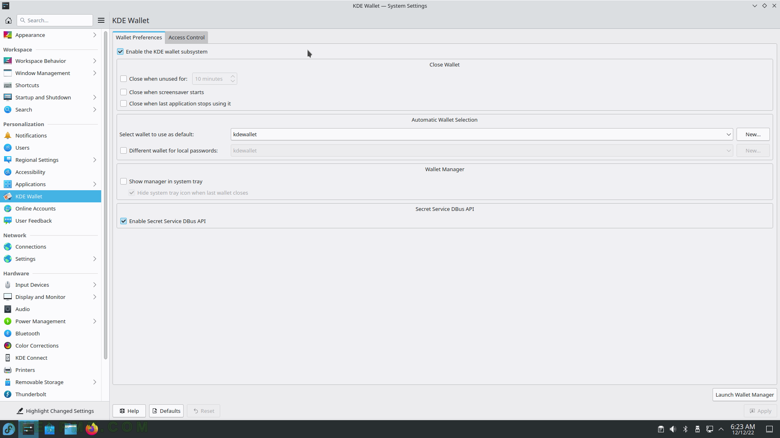Open the Accessibility icon entry
The height and width of the screenshot is (438, 780).
coord(8,172)
